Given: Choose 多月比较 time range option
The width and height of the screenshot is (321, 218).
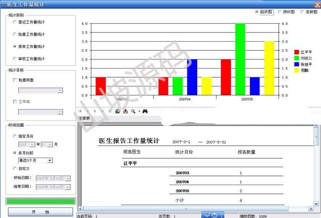Looking at the screenshot, I should click(14, 153).
